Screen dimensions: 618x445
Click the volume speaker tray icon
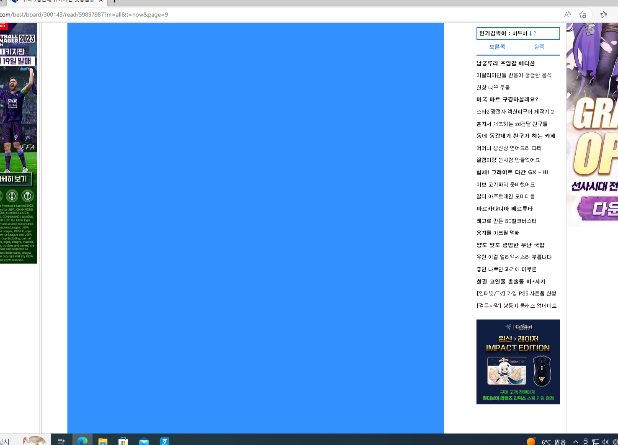(605, 442)
